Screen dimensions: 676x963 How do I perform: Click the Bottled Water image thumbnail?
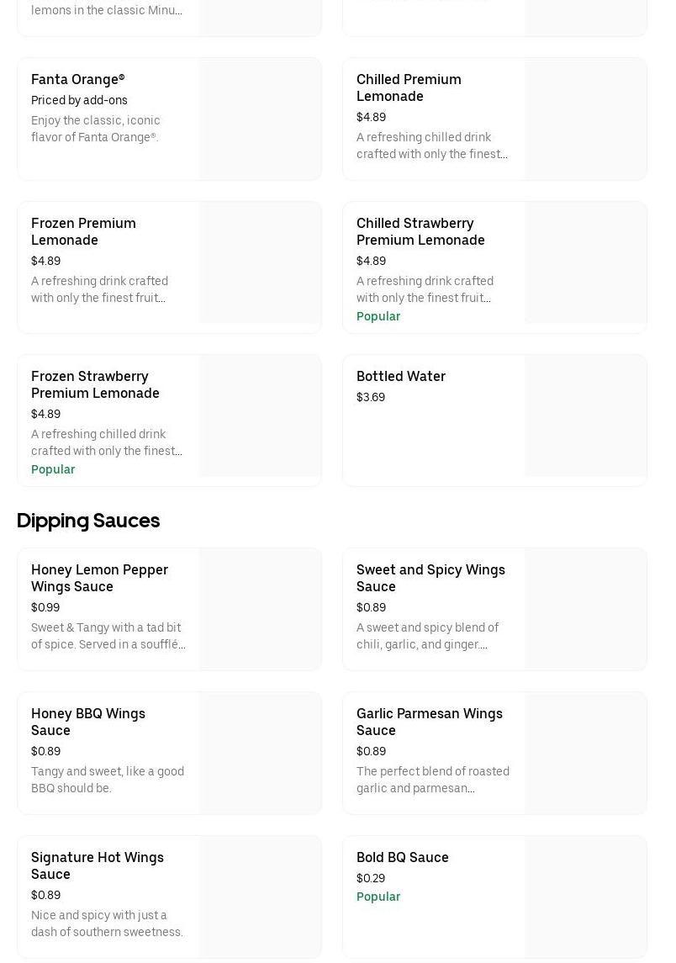coord(585,421)
